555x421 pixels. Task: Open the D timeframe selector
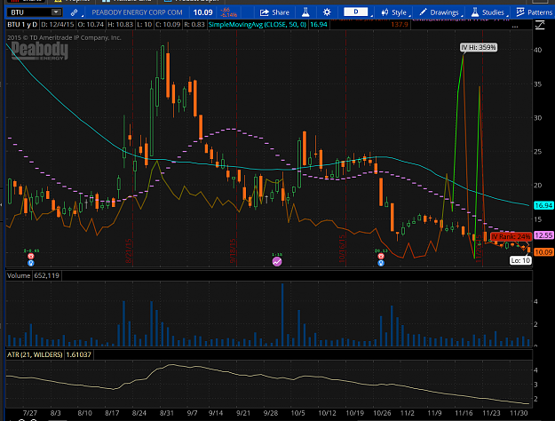[356, 12]
